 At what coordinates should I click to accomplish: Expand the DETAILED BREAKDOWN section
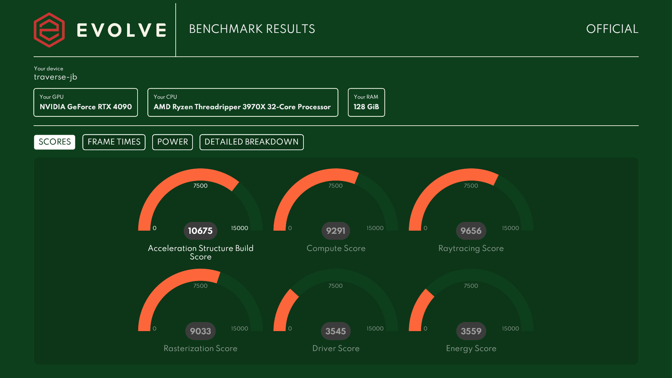[x=251, y=142]
